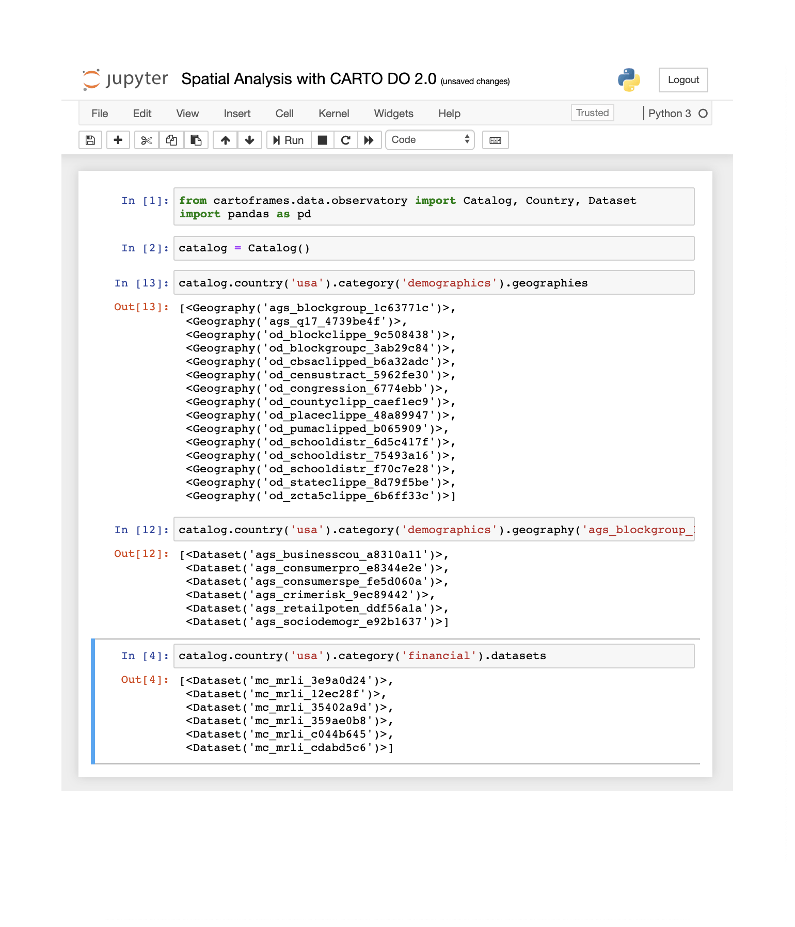Move selected cell up arrow
The image size is (795, 927).
(226, 140)
